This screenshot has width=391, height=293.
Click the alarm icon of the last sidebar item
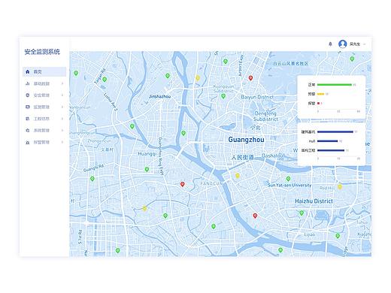28,142
